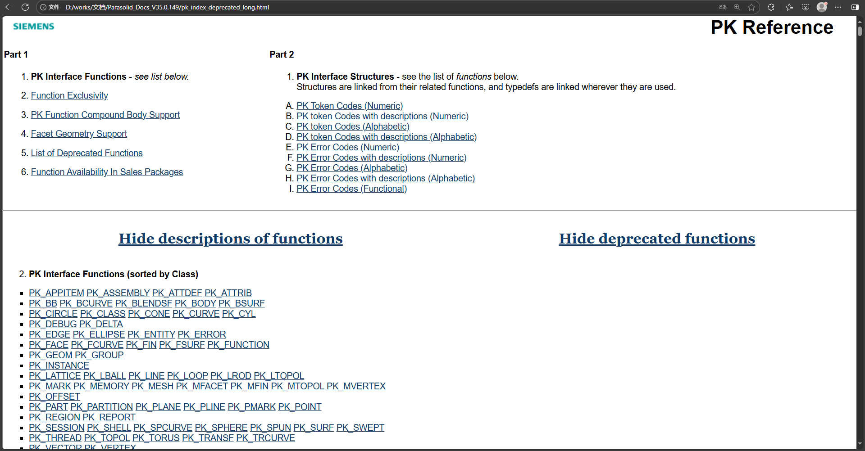Go back using the browser back arrow
865x451 pixels.
tap(9, 7)
